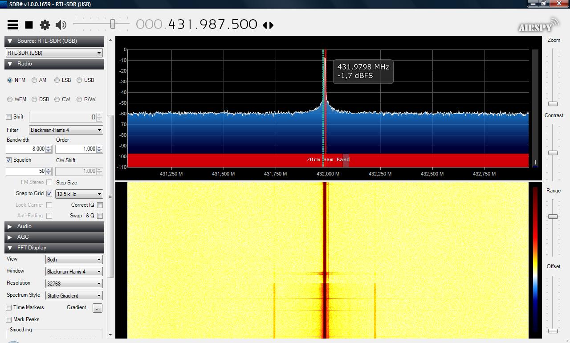
Task: Collapse the Radio section
Action: pyautogui.click(x=54, y=64)
